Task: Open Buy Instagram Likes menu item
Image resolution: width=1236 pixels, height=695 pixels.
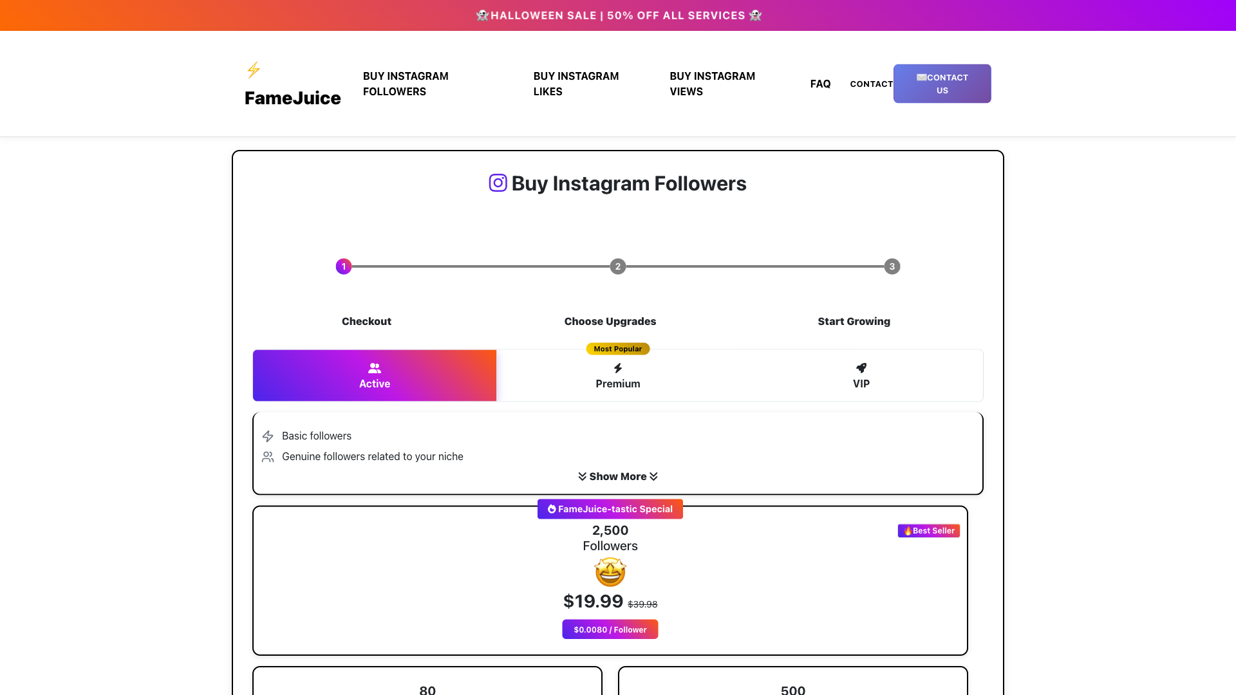Action: click(x=576, y=84)
